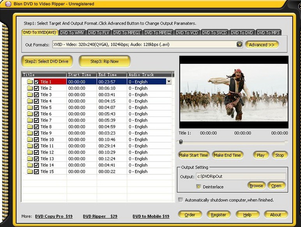Uncheck the Title 13 checkbox
The width and height of the screenshot is (301, 227).
(x=36, y=159)
